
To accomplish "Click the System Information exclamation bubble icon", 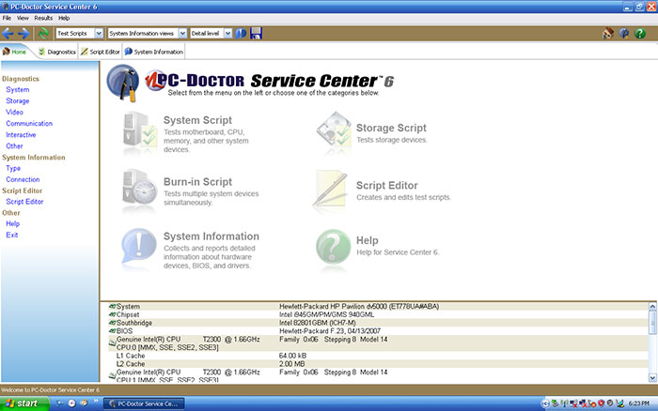I will click(x=139, y=247).
